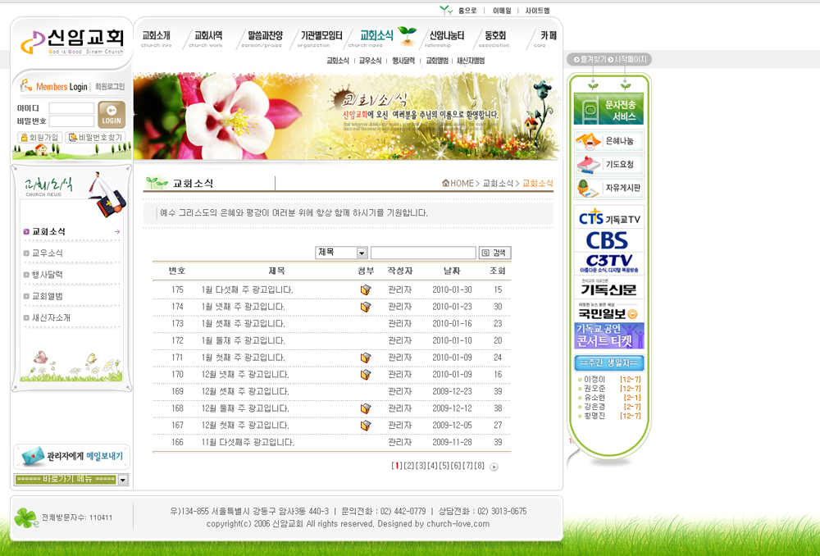Expand the 바로가기 메뉴 dropdown
This screenshot has height=556, width=820.
click(123, 480)
